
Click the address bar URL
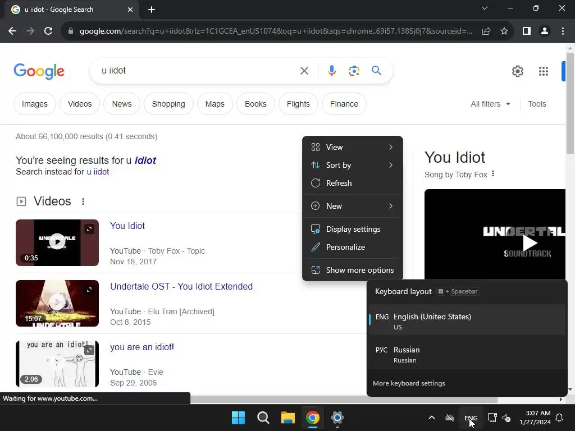[x=276, y=31]
